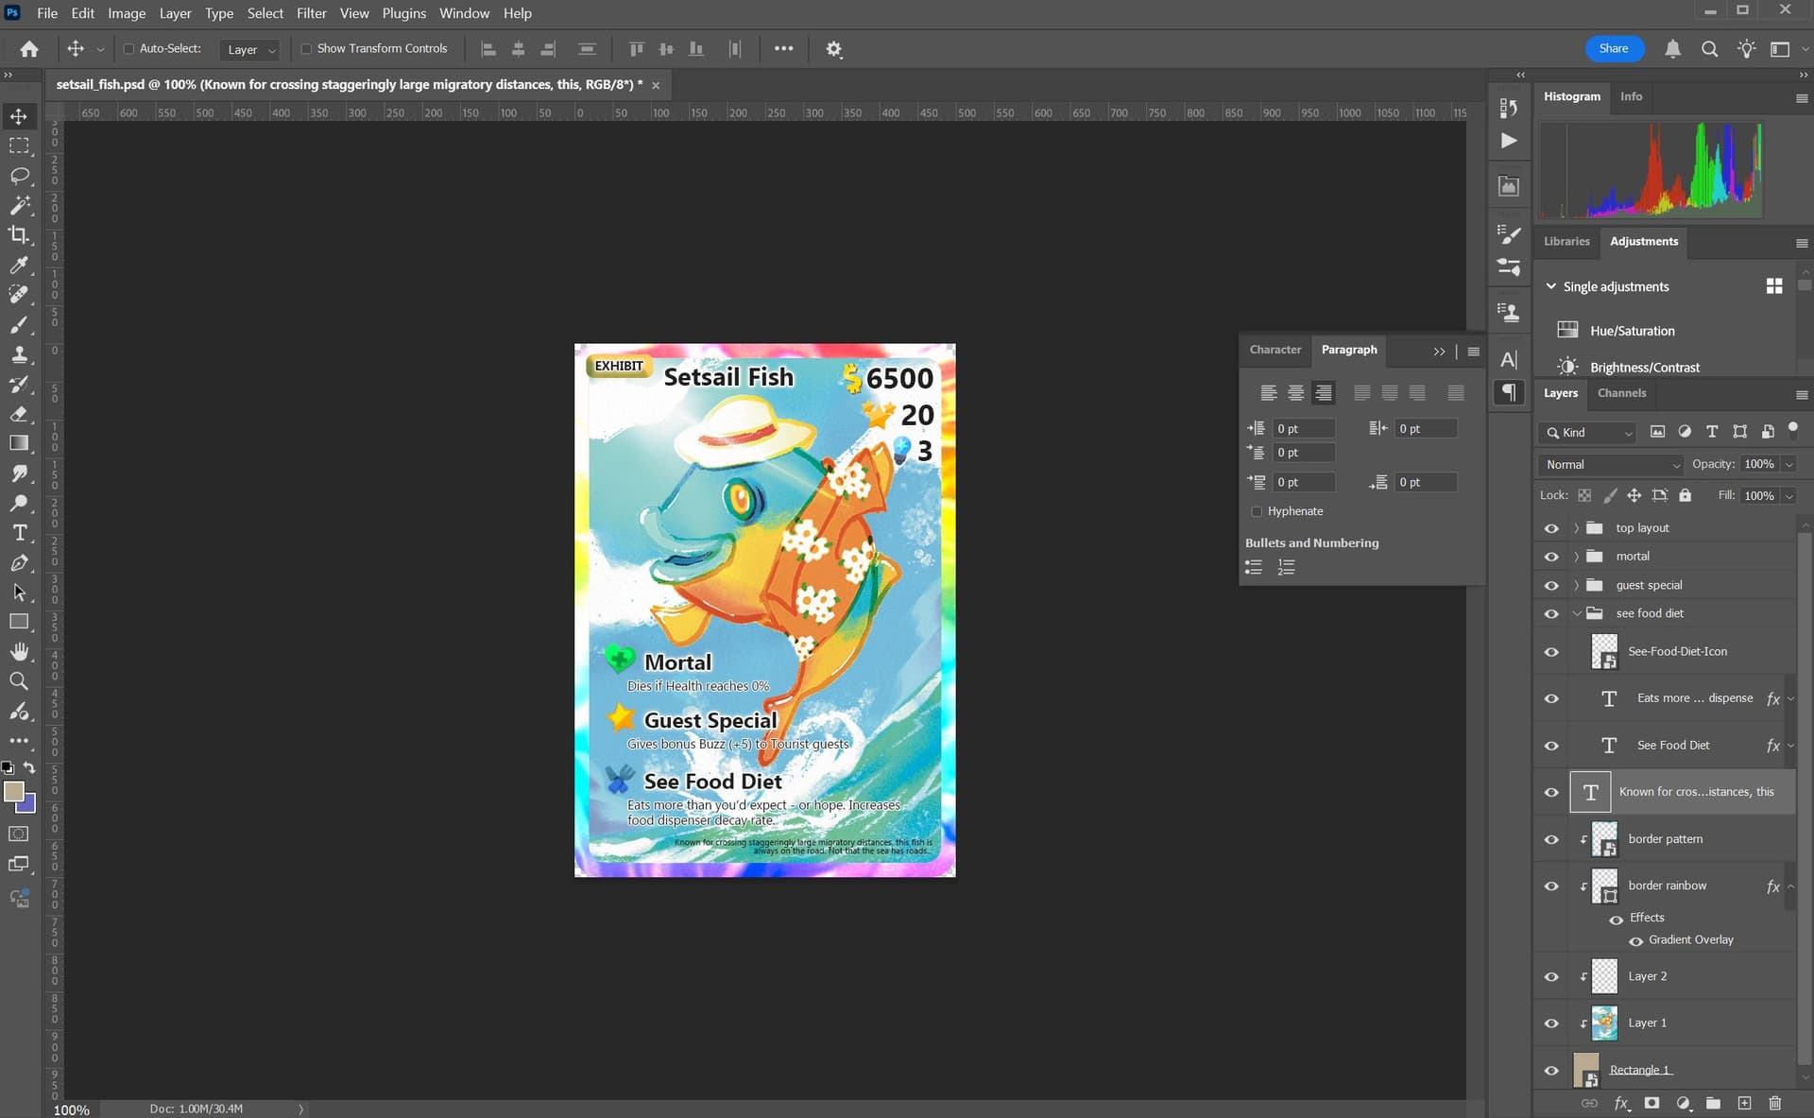This screenshot has height=1118, width=1814.
Task: Click the foreground color swatch
Action: tap(13, 792)
